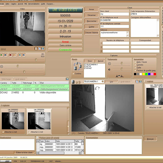Screen dimensions: 163x163
Task: Click the camera round (Ronde) cycle icon
Action: tap(78, 66)
